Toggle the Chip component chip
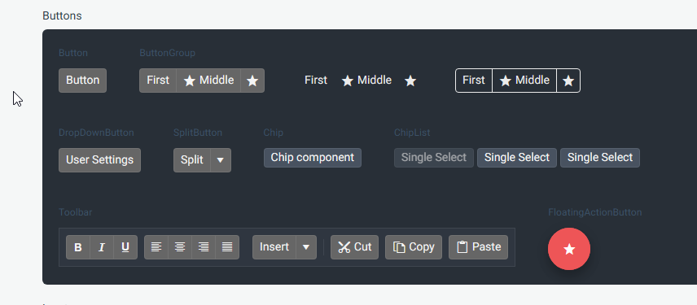The width and height of the screenshot is (697, 305). pyautogui.click(x=313, y=158)
